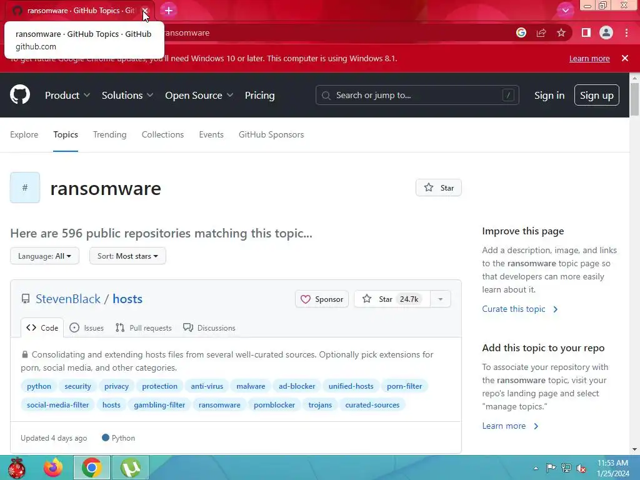The height and width of the screenshot is (480, 640).
Task: Star the StevenBlack hosts repository
Action: click(x=392, y=299)
